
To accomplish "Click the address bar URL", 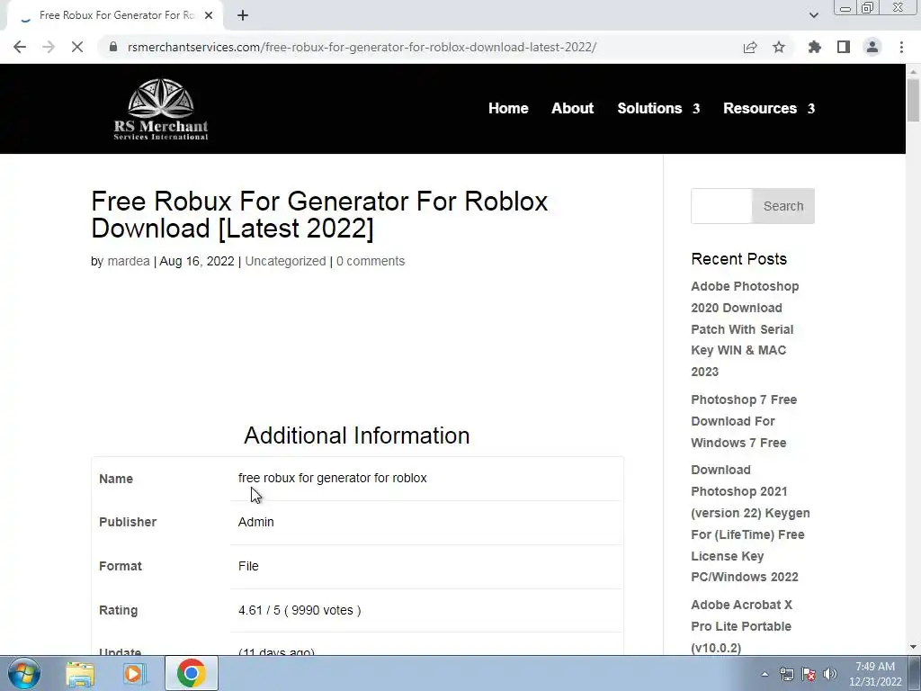I will click(x=362, y=47).
